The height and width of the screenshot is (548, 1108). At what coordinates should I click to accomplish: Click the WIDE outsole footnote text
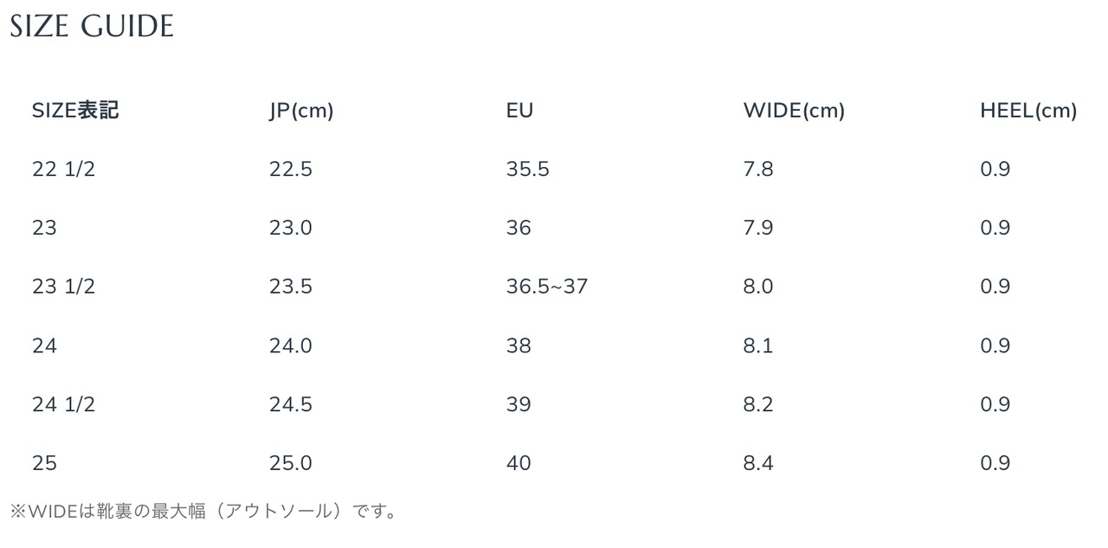(x=204, y=512)
